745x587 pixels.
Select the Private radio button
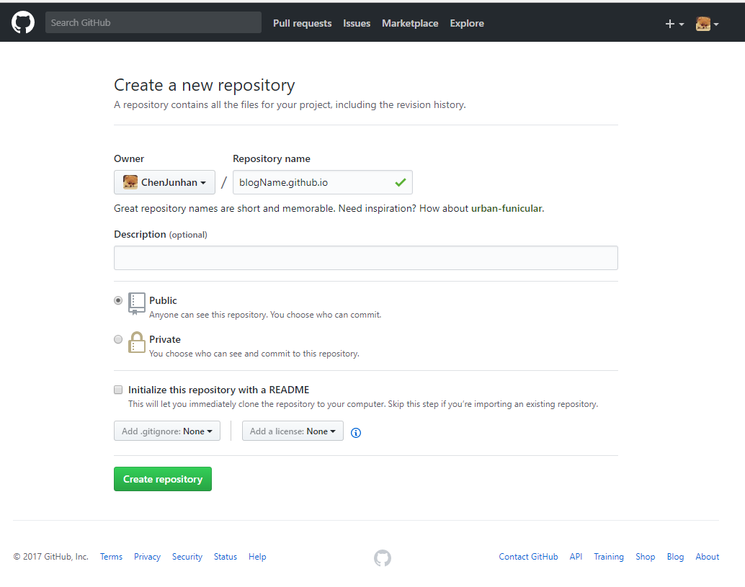coord(118,339)
